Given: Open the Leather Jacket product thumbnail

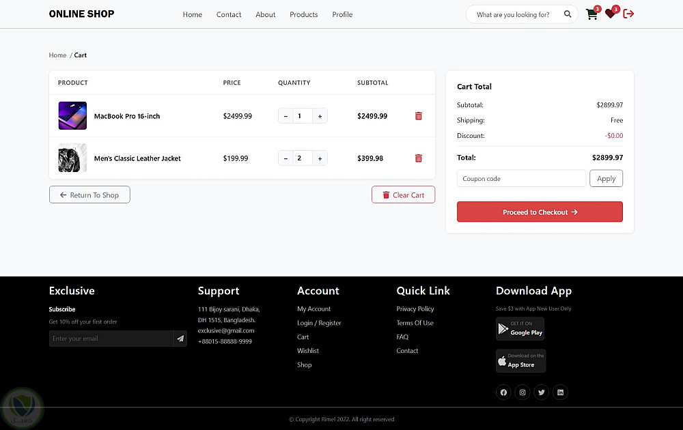Looking at the screenshot, I should (72, 158).
